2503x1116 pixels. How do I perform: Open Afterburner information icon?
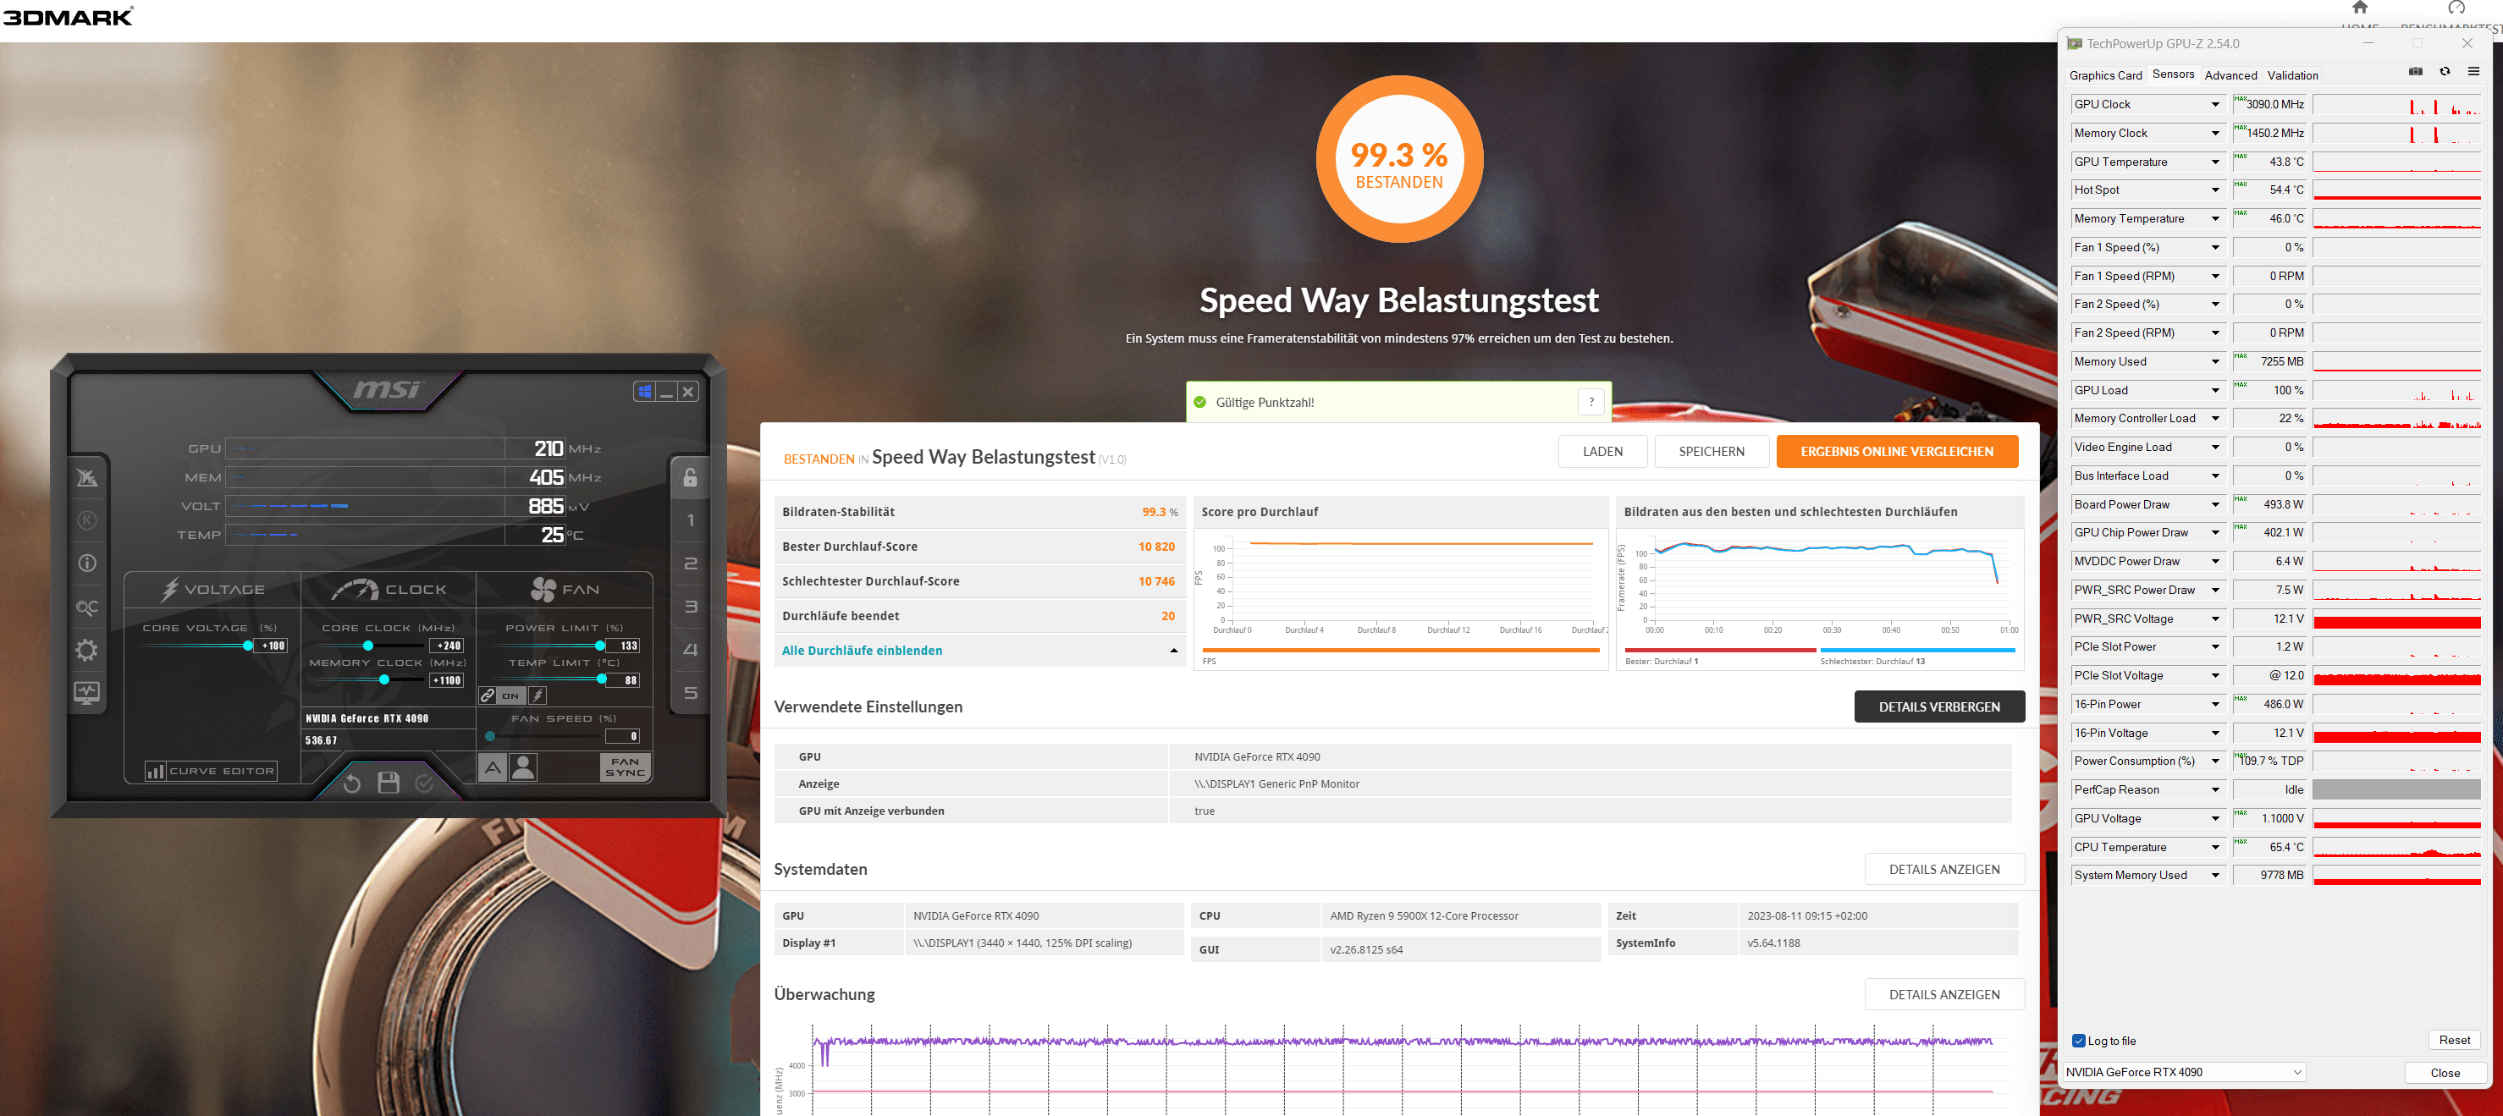tap(86, 563)
